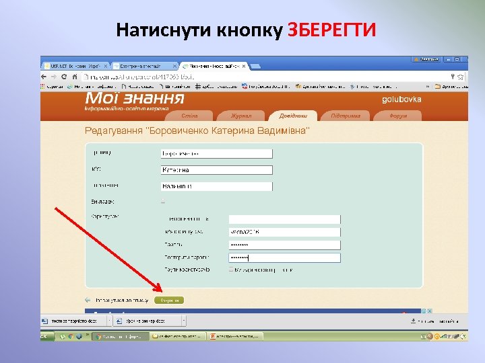Image resolution: width=485 pixels, height=363 pixels.
Task: Launch Chrome from the quick launch bar
Action: [x=71, y=337]
